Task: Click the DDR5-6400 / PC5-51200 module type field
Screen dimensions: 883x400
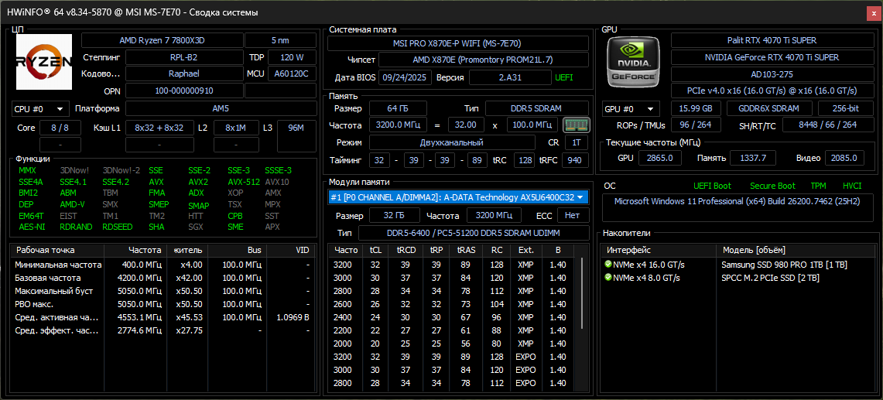Action: click(474, 233)
